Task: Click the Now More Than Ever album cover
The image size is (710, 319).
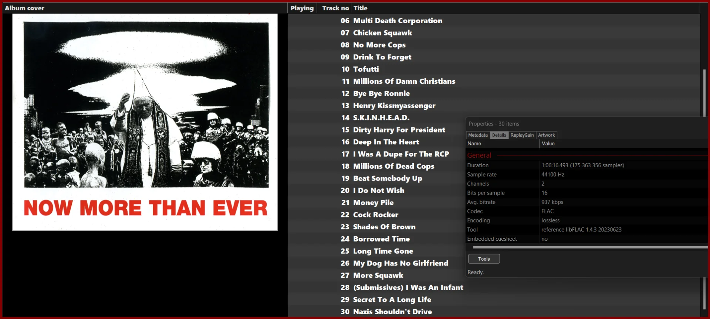Action: click(145, 122)
